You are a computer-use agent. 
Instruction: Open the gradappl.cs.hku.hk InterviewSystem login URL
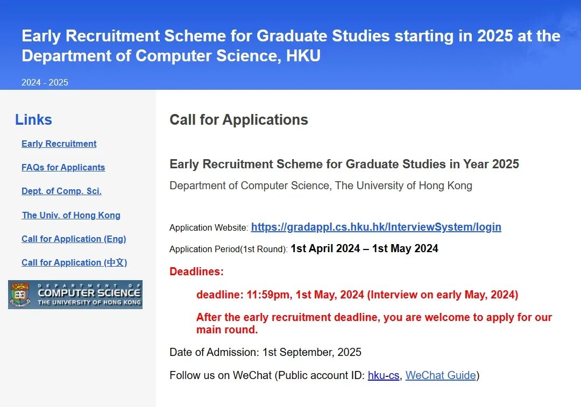pos(376,227)
